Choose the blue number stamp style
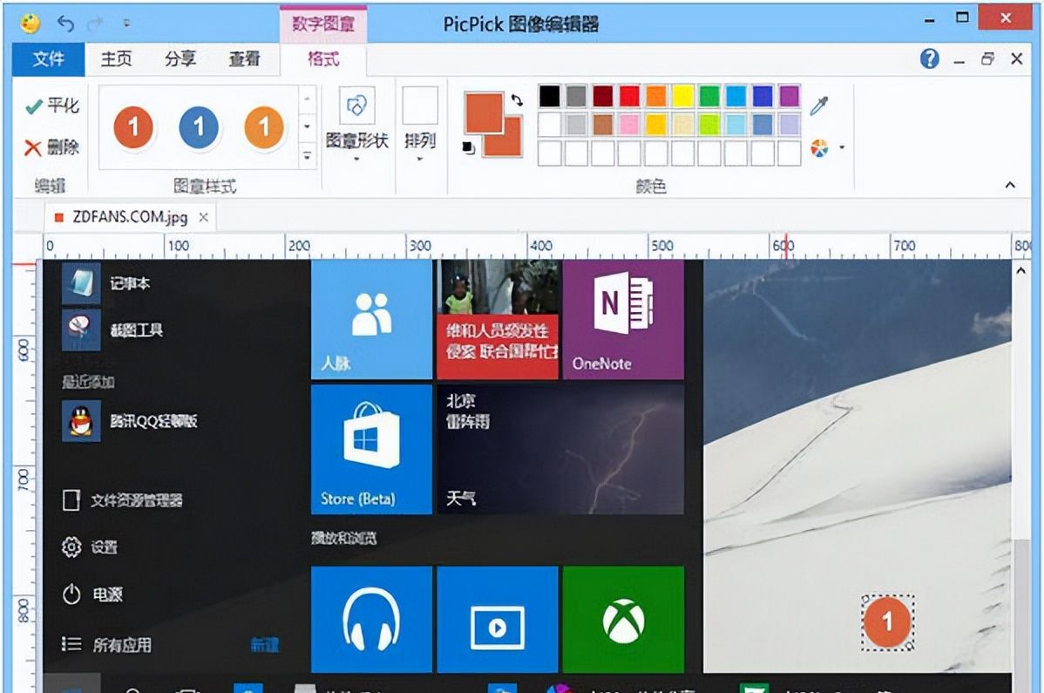Viewport: 1044px width, 693px height. coord(199,126)
